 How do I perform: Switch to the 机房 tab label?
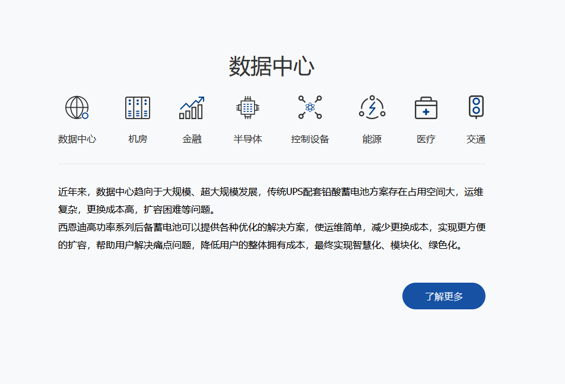[138, 139]
